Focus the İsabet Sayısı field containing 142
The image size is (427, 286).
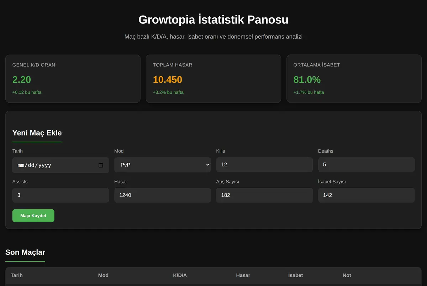[x=366, y=195]
